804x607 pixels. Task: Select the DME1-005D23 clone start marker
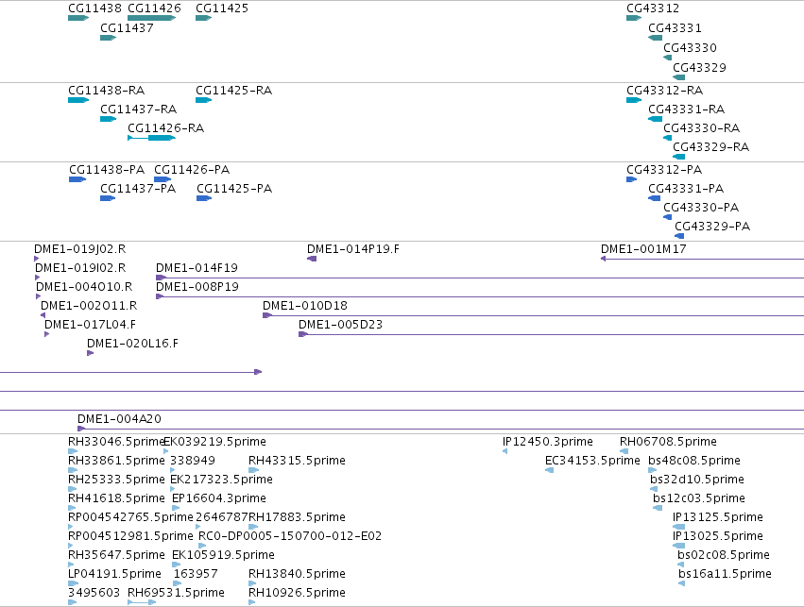click(x=303, y=334)
